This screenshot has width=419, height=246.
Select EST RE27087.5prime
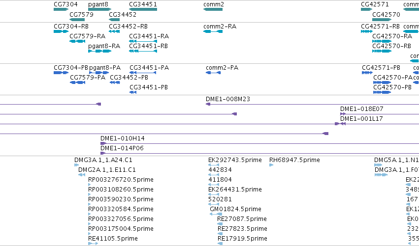click(x=242, y=219)
